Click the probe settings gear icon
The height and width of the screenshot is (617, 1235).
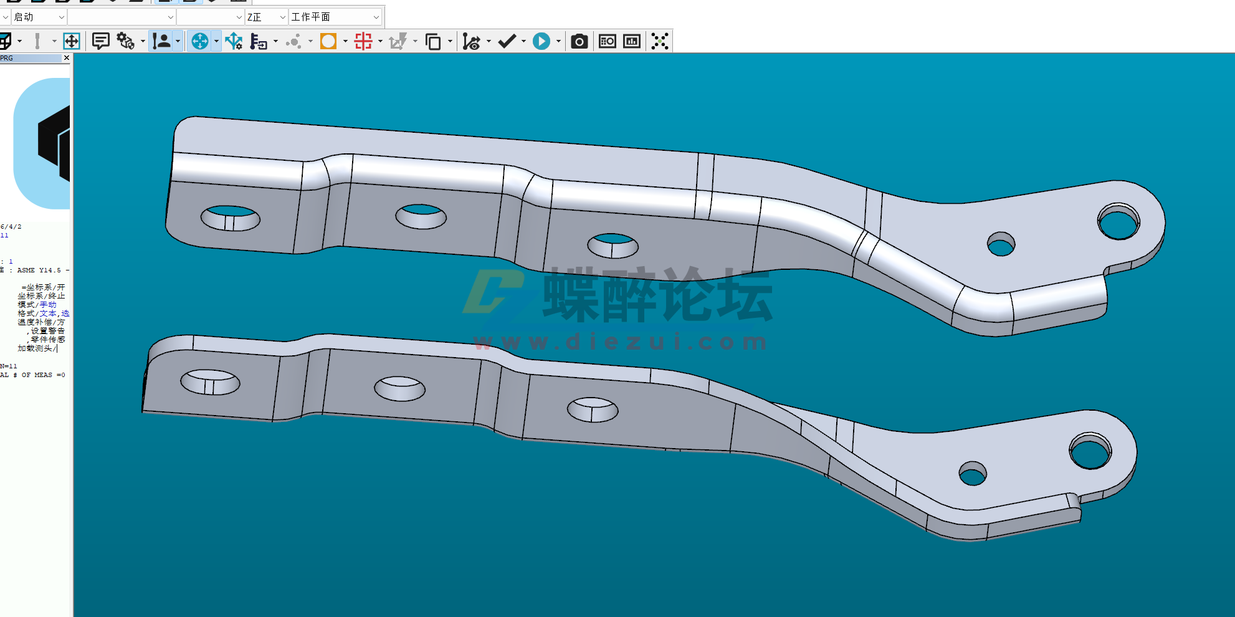(123, 41)
